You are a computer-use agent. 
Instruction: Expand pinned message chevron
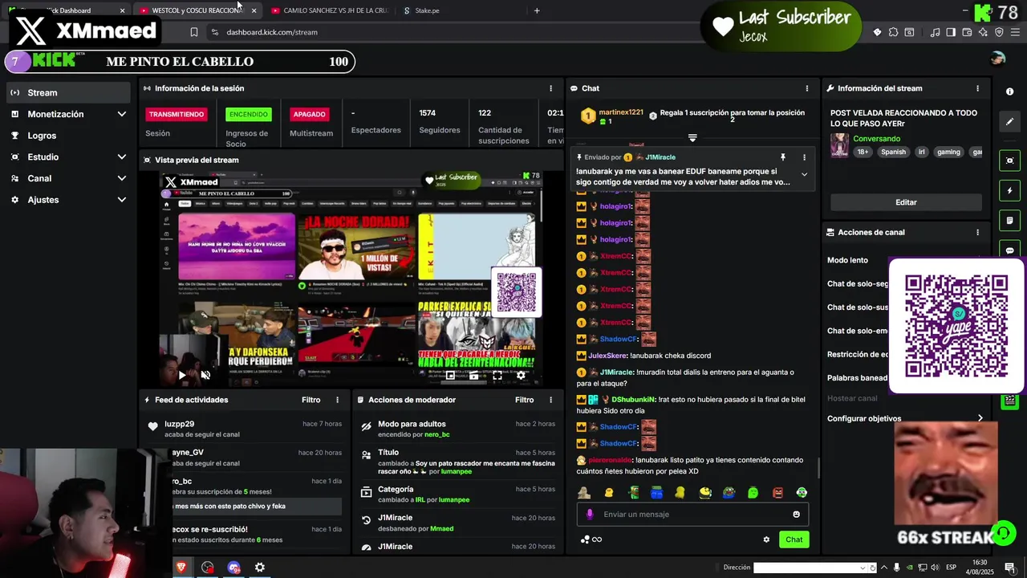(804, 174)
